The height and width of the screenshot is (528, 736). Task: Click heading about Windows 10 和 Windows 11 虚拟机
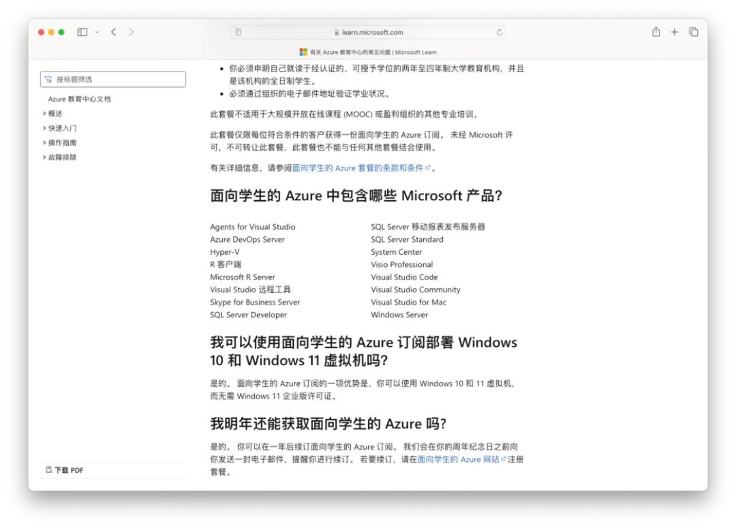pyautogui.click(x=363, y=351)
